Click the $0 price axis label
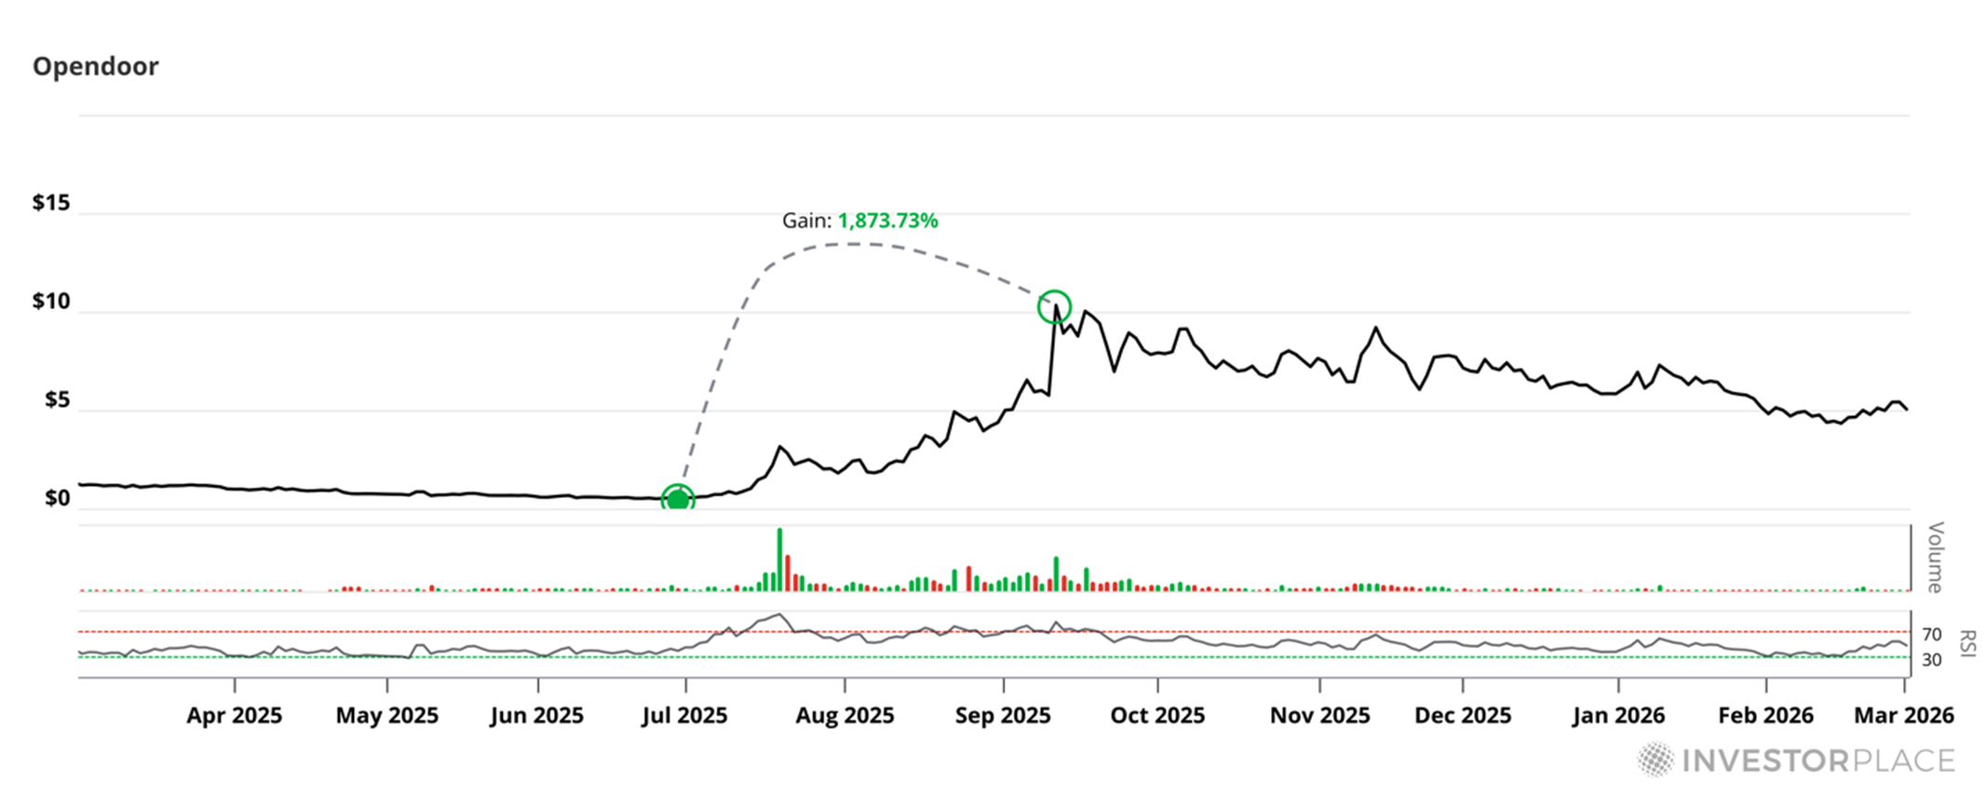Screen dimensions: 1987x795 [57, 498]
